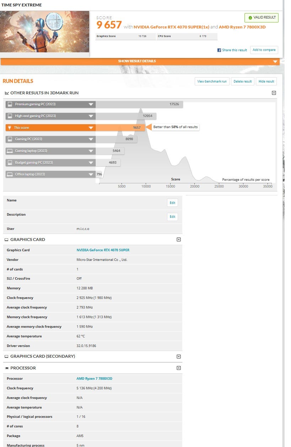Screen dimensions: 291x447
Task: Click the 12054 score bar value
Action: [147, 116]
